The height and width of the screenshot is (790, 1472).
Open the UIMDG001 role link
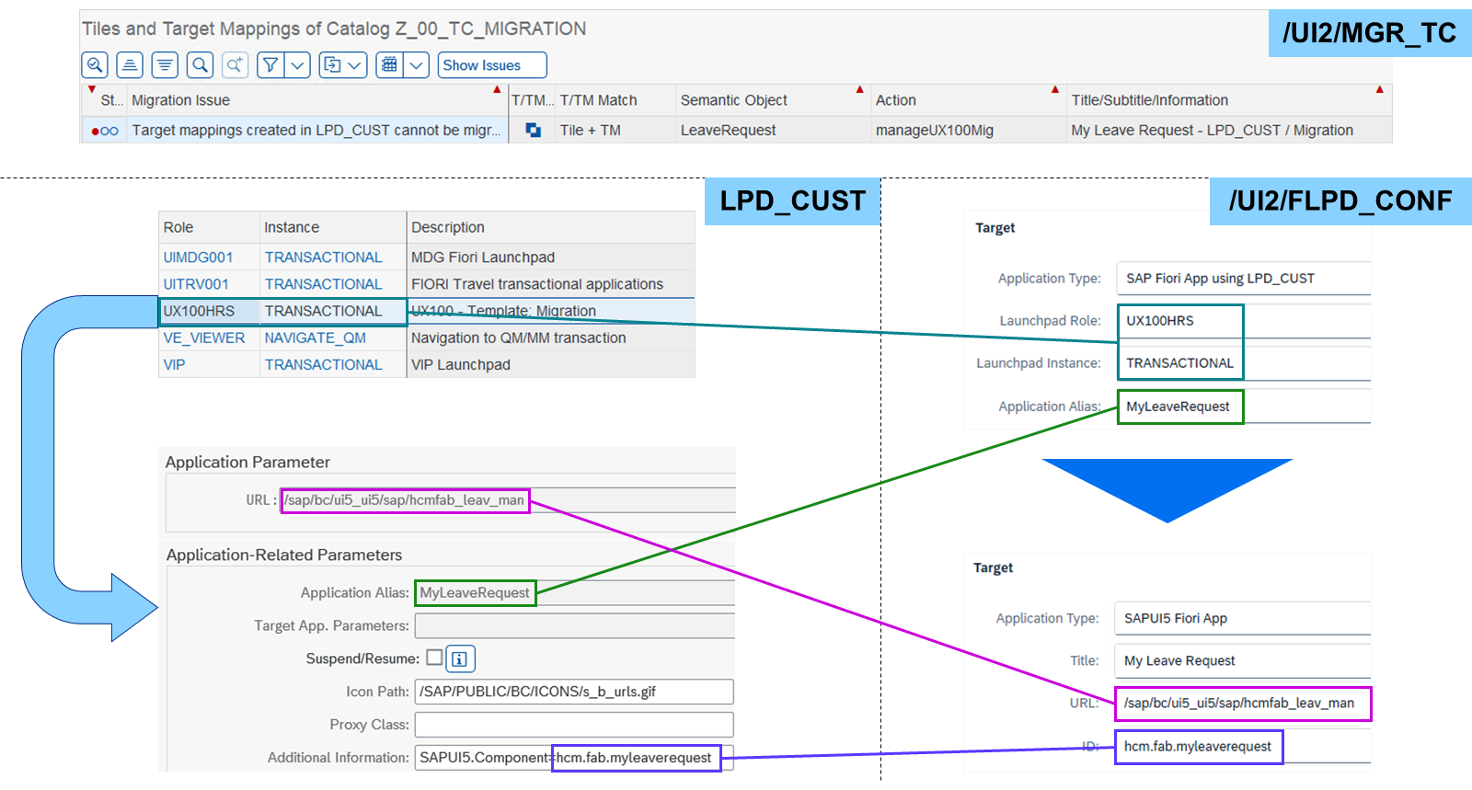click(x=198, y=258)
